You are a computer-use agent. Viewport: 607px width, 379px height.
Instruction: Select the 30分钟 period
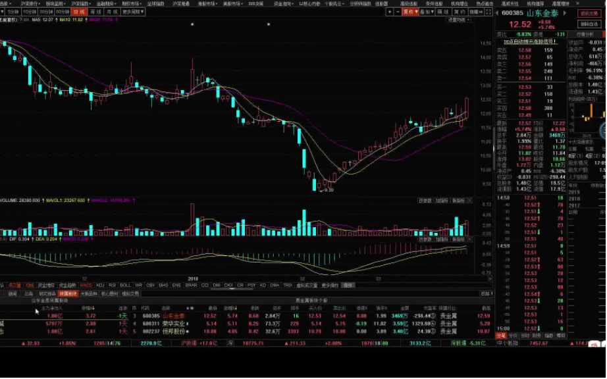46,12
